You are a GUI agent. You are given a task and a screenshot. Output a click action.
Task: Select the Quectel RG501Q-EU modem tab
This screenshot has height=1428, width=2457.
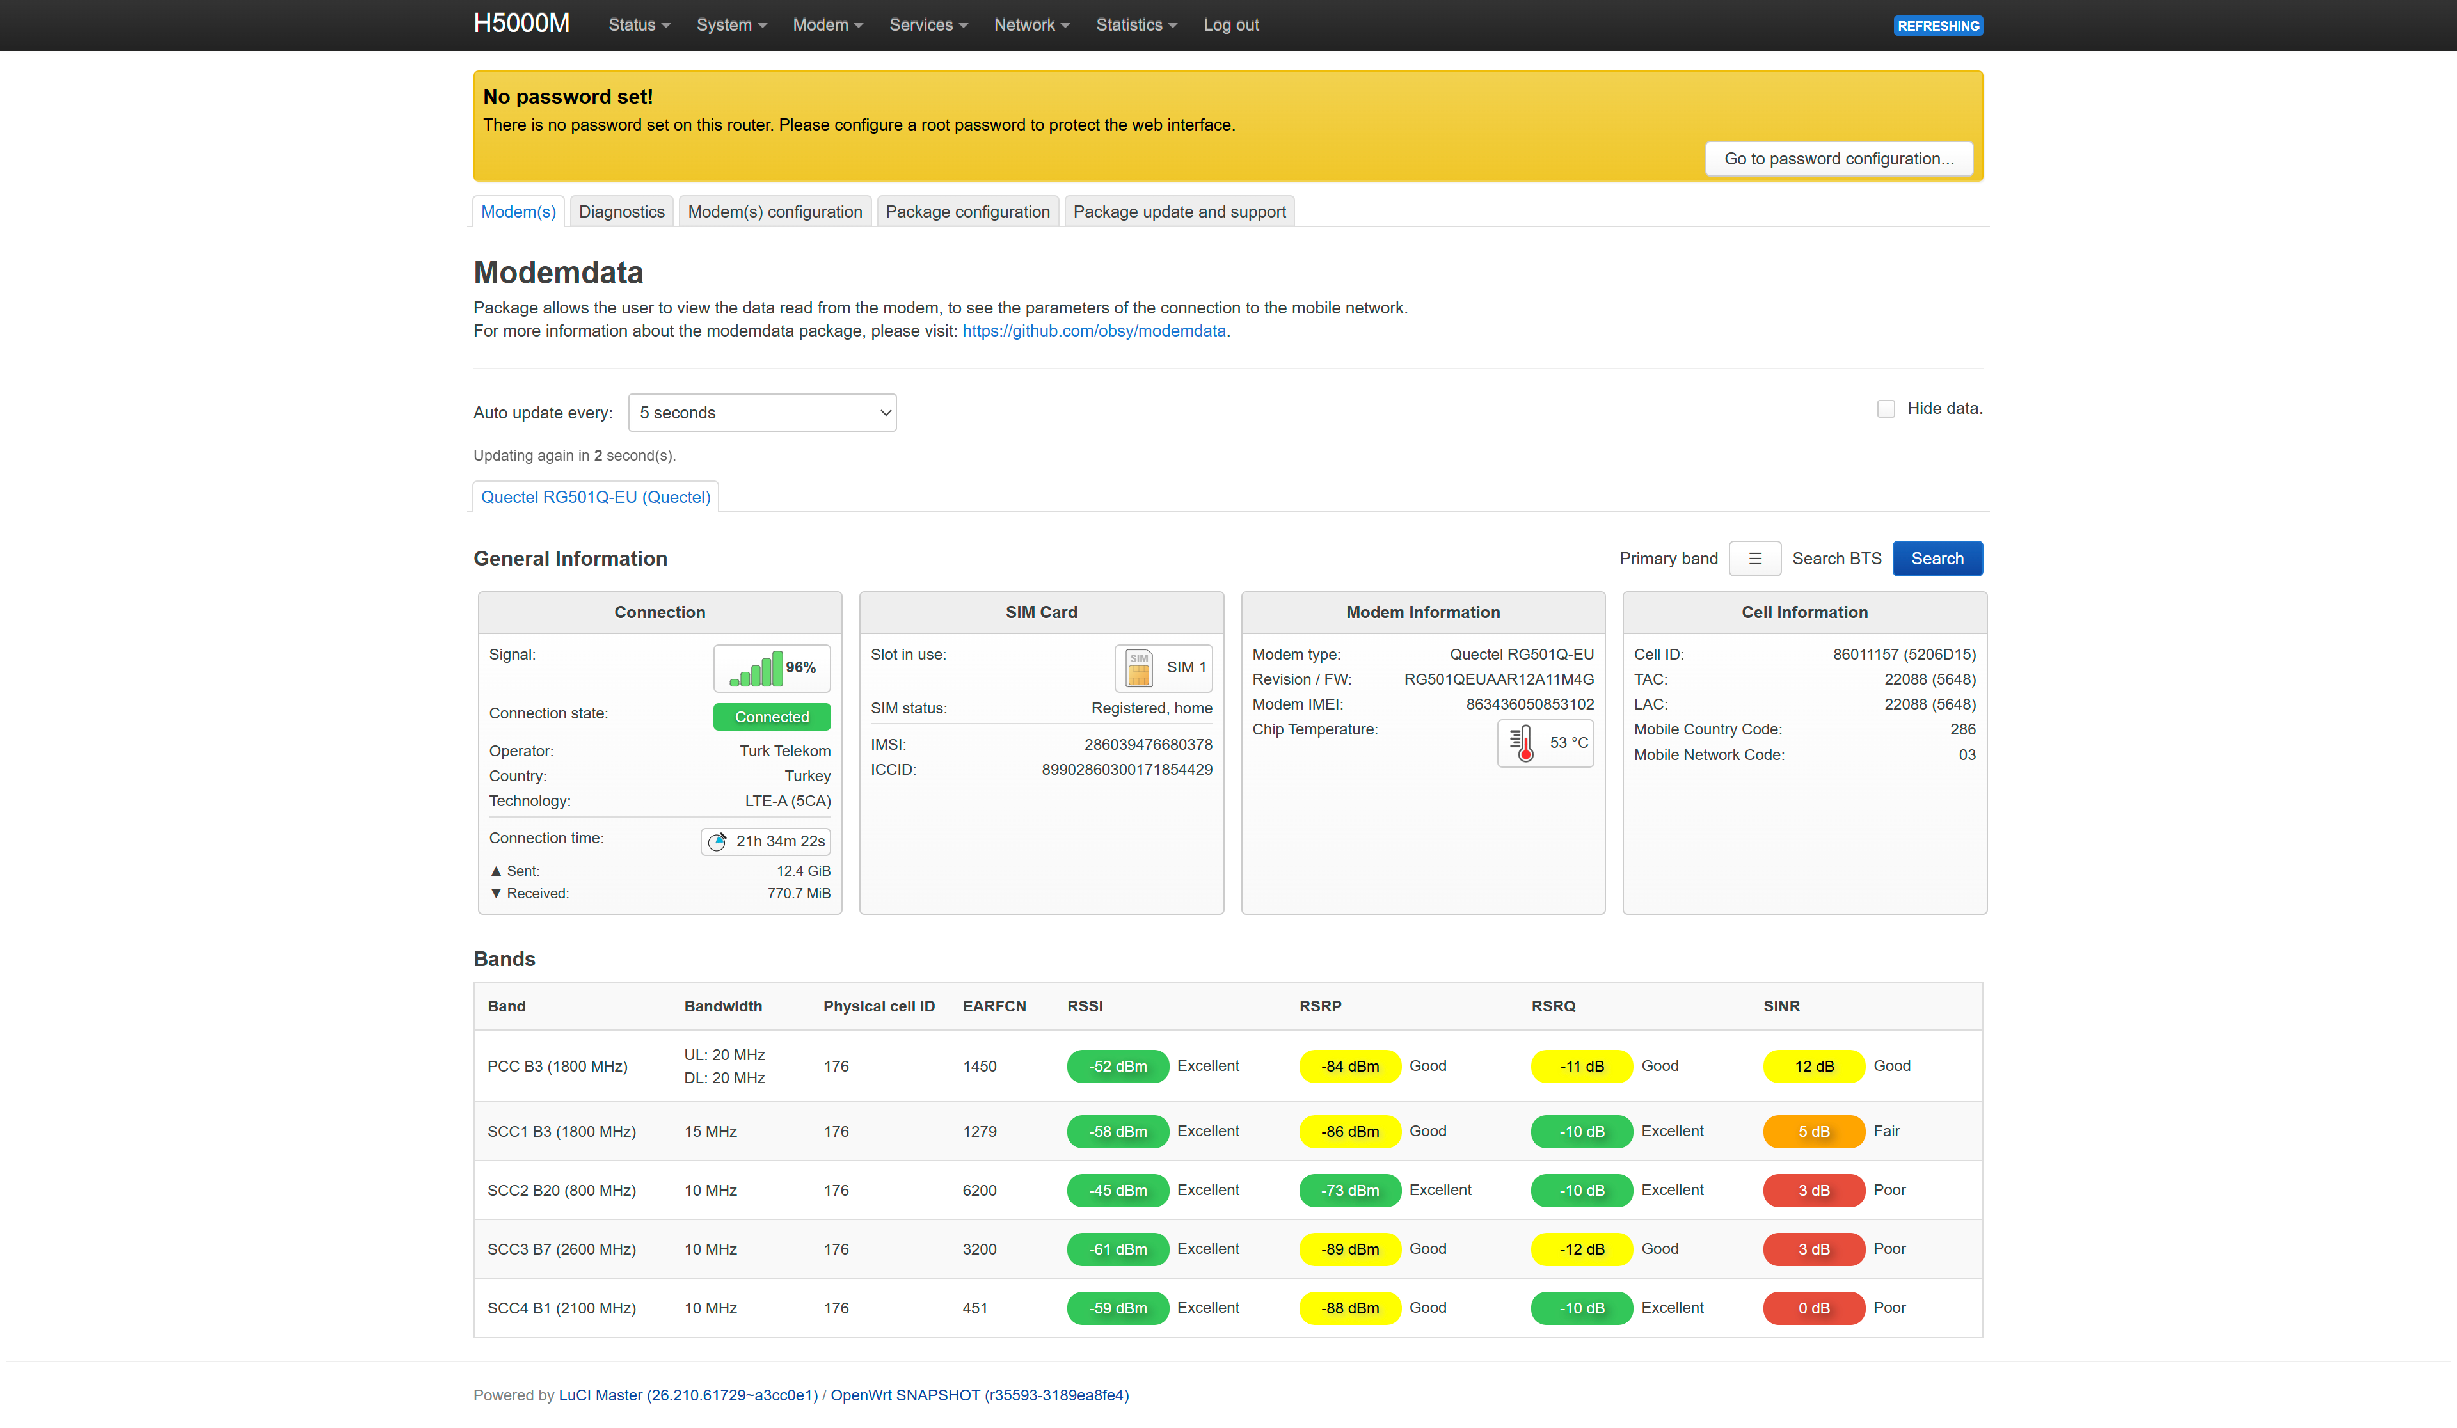(595, 497)
